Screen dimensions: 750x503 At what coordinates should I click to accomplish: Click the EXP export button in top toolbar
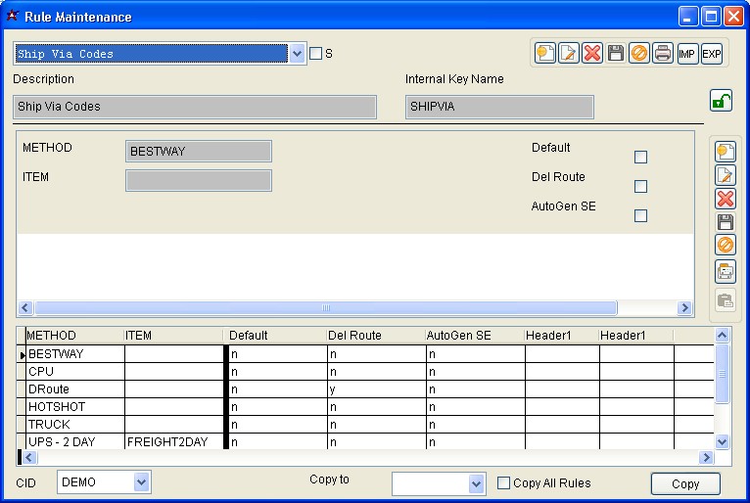712,54
